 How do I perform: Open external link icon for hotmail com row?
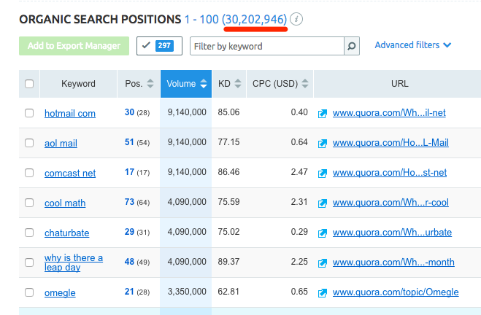click(x=323, y=113)
